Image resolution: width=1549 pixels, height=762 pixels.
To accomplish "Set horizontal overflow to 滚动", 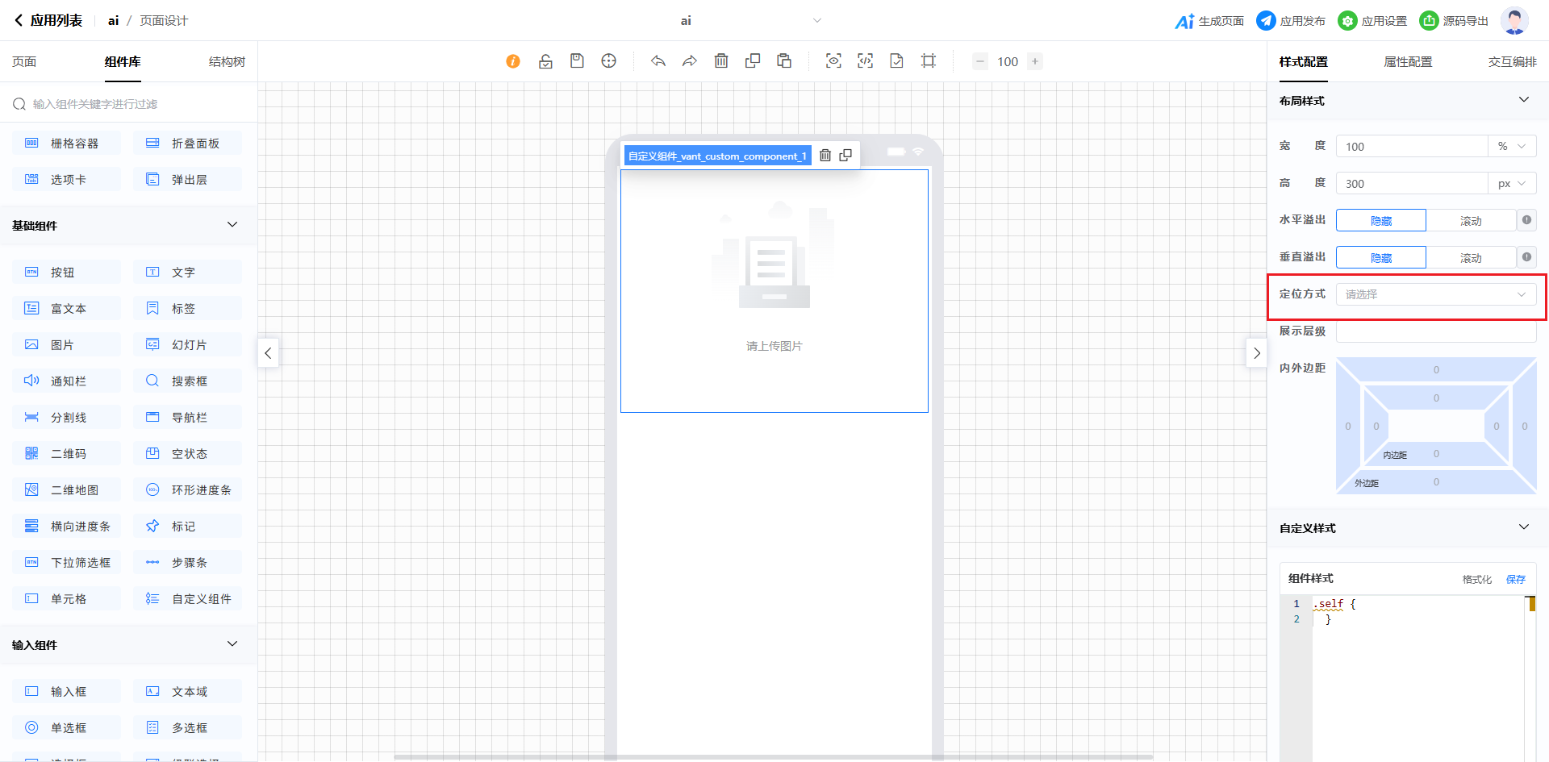I will coord(1470,221).
